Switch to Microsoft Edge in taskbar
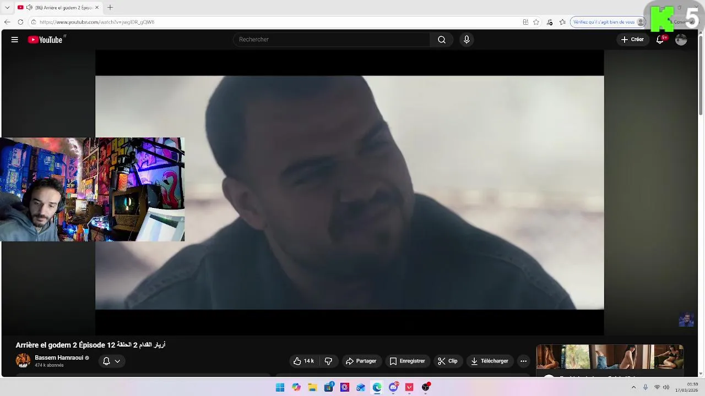Image resolution: width=705 pixels, height=396 pixels. coord(377,388)
